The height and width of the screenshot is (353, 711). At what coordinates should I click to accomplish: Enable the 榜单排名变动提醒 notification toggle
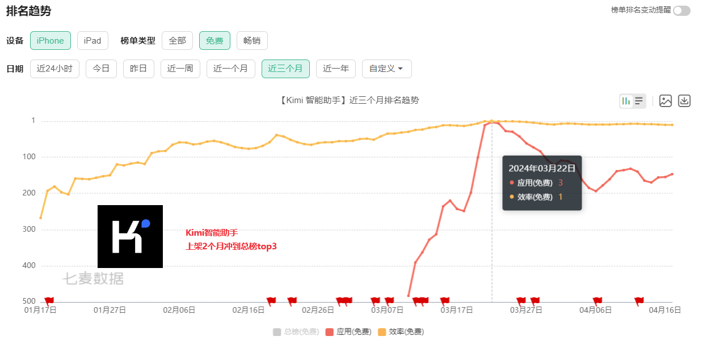[x=681, y=11]
